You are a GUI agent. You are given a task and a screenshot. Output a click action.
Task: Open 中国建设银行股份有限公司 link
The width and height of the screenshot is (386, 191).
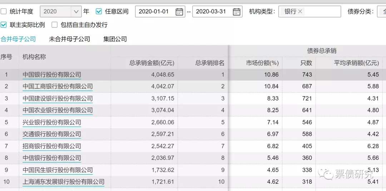point(58,99)
